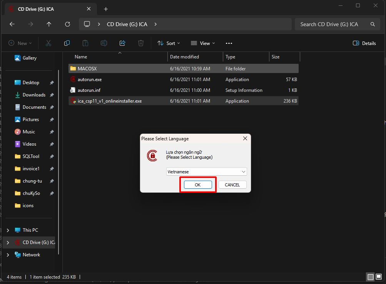Open Music in the sidebar

tap(28, 132)
